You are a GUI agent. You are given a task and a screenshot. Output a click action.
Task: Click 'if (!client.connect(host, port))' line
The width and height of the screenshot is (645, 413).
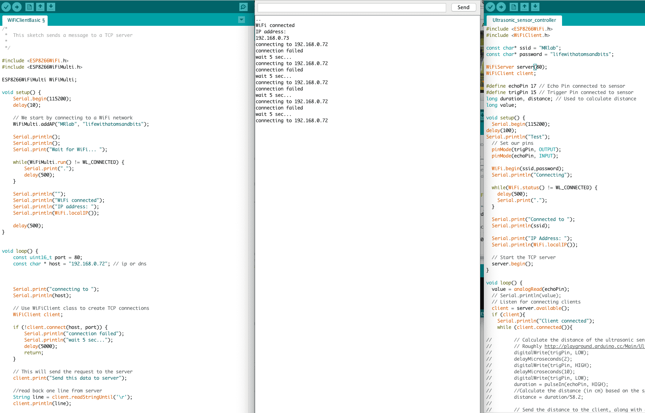tap(60, 327)
